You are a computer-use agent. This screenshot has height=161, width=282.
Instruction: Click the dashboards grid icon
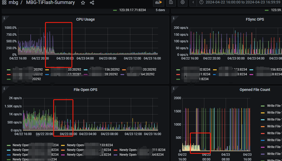coord(4,3)
